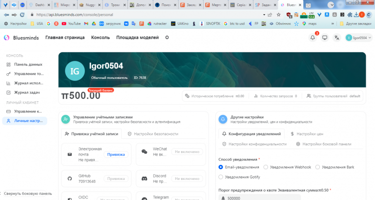375x200 pixels.
Task: Open the Настройки bookmark
Action: [15, 23]
